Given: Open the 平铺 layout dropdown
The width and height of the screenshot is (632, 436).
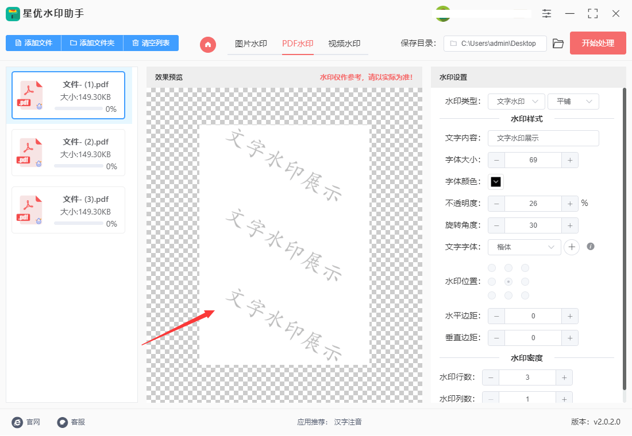Looking at the screenshot, I should [573, 101].
